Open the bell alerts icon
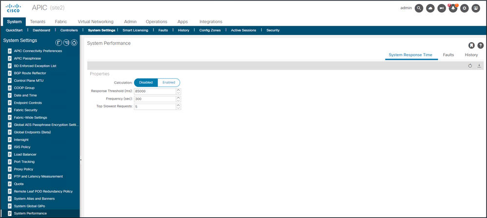Screen dimensions: 487x218 pos(453,8)
